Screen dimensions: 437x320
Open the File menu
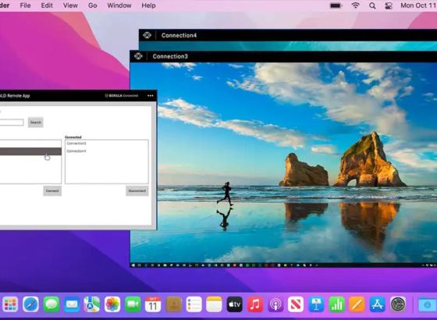[x=25, y=5]
